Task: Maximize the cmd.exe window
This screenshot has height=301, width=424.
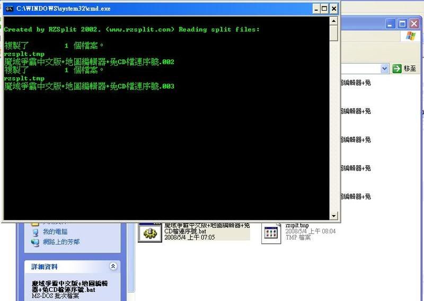Action: (x=324, y=9)
